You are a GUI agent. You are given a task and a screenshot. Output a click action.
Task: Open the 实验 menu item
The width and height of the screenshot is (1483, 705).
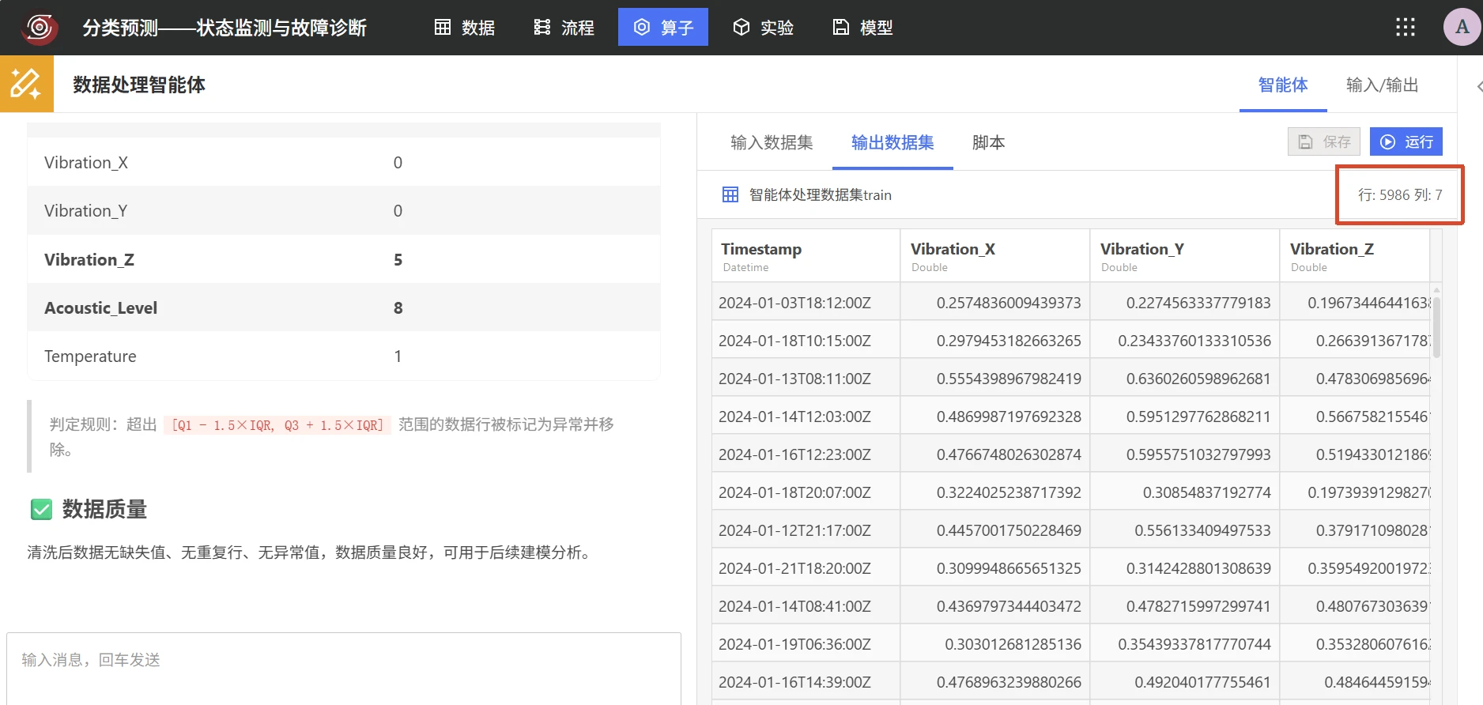click(763, 28)
